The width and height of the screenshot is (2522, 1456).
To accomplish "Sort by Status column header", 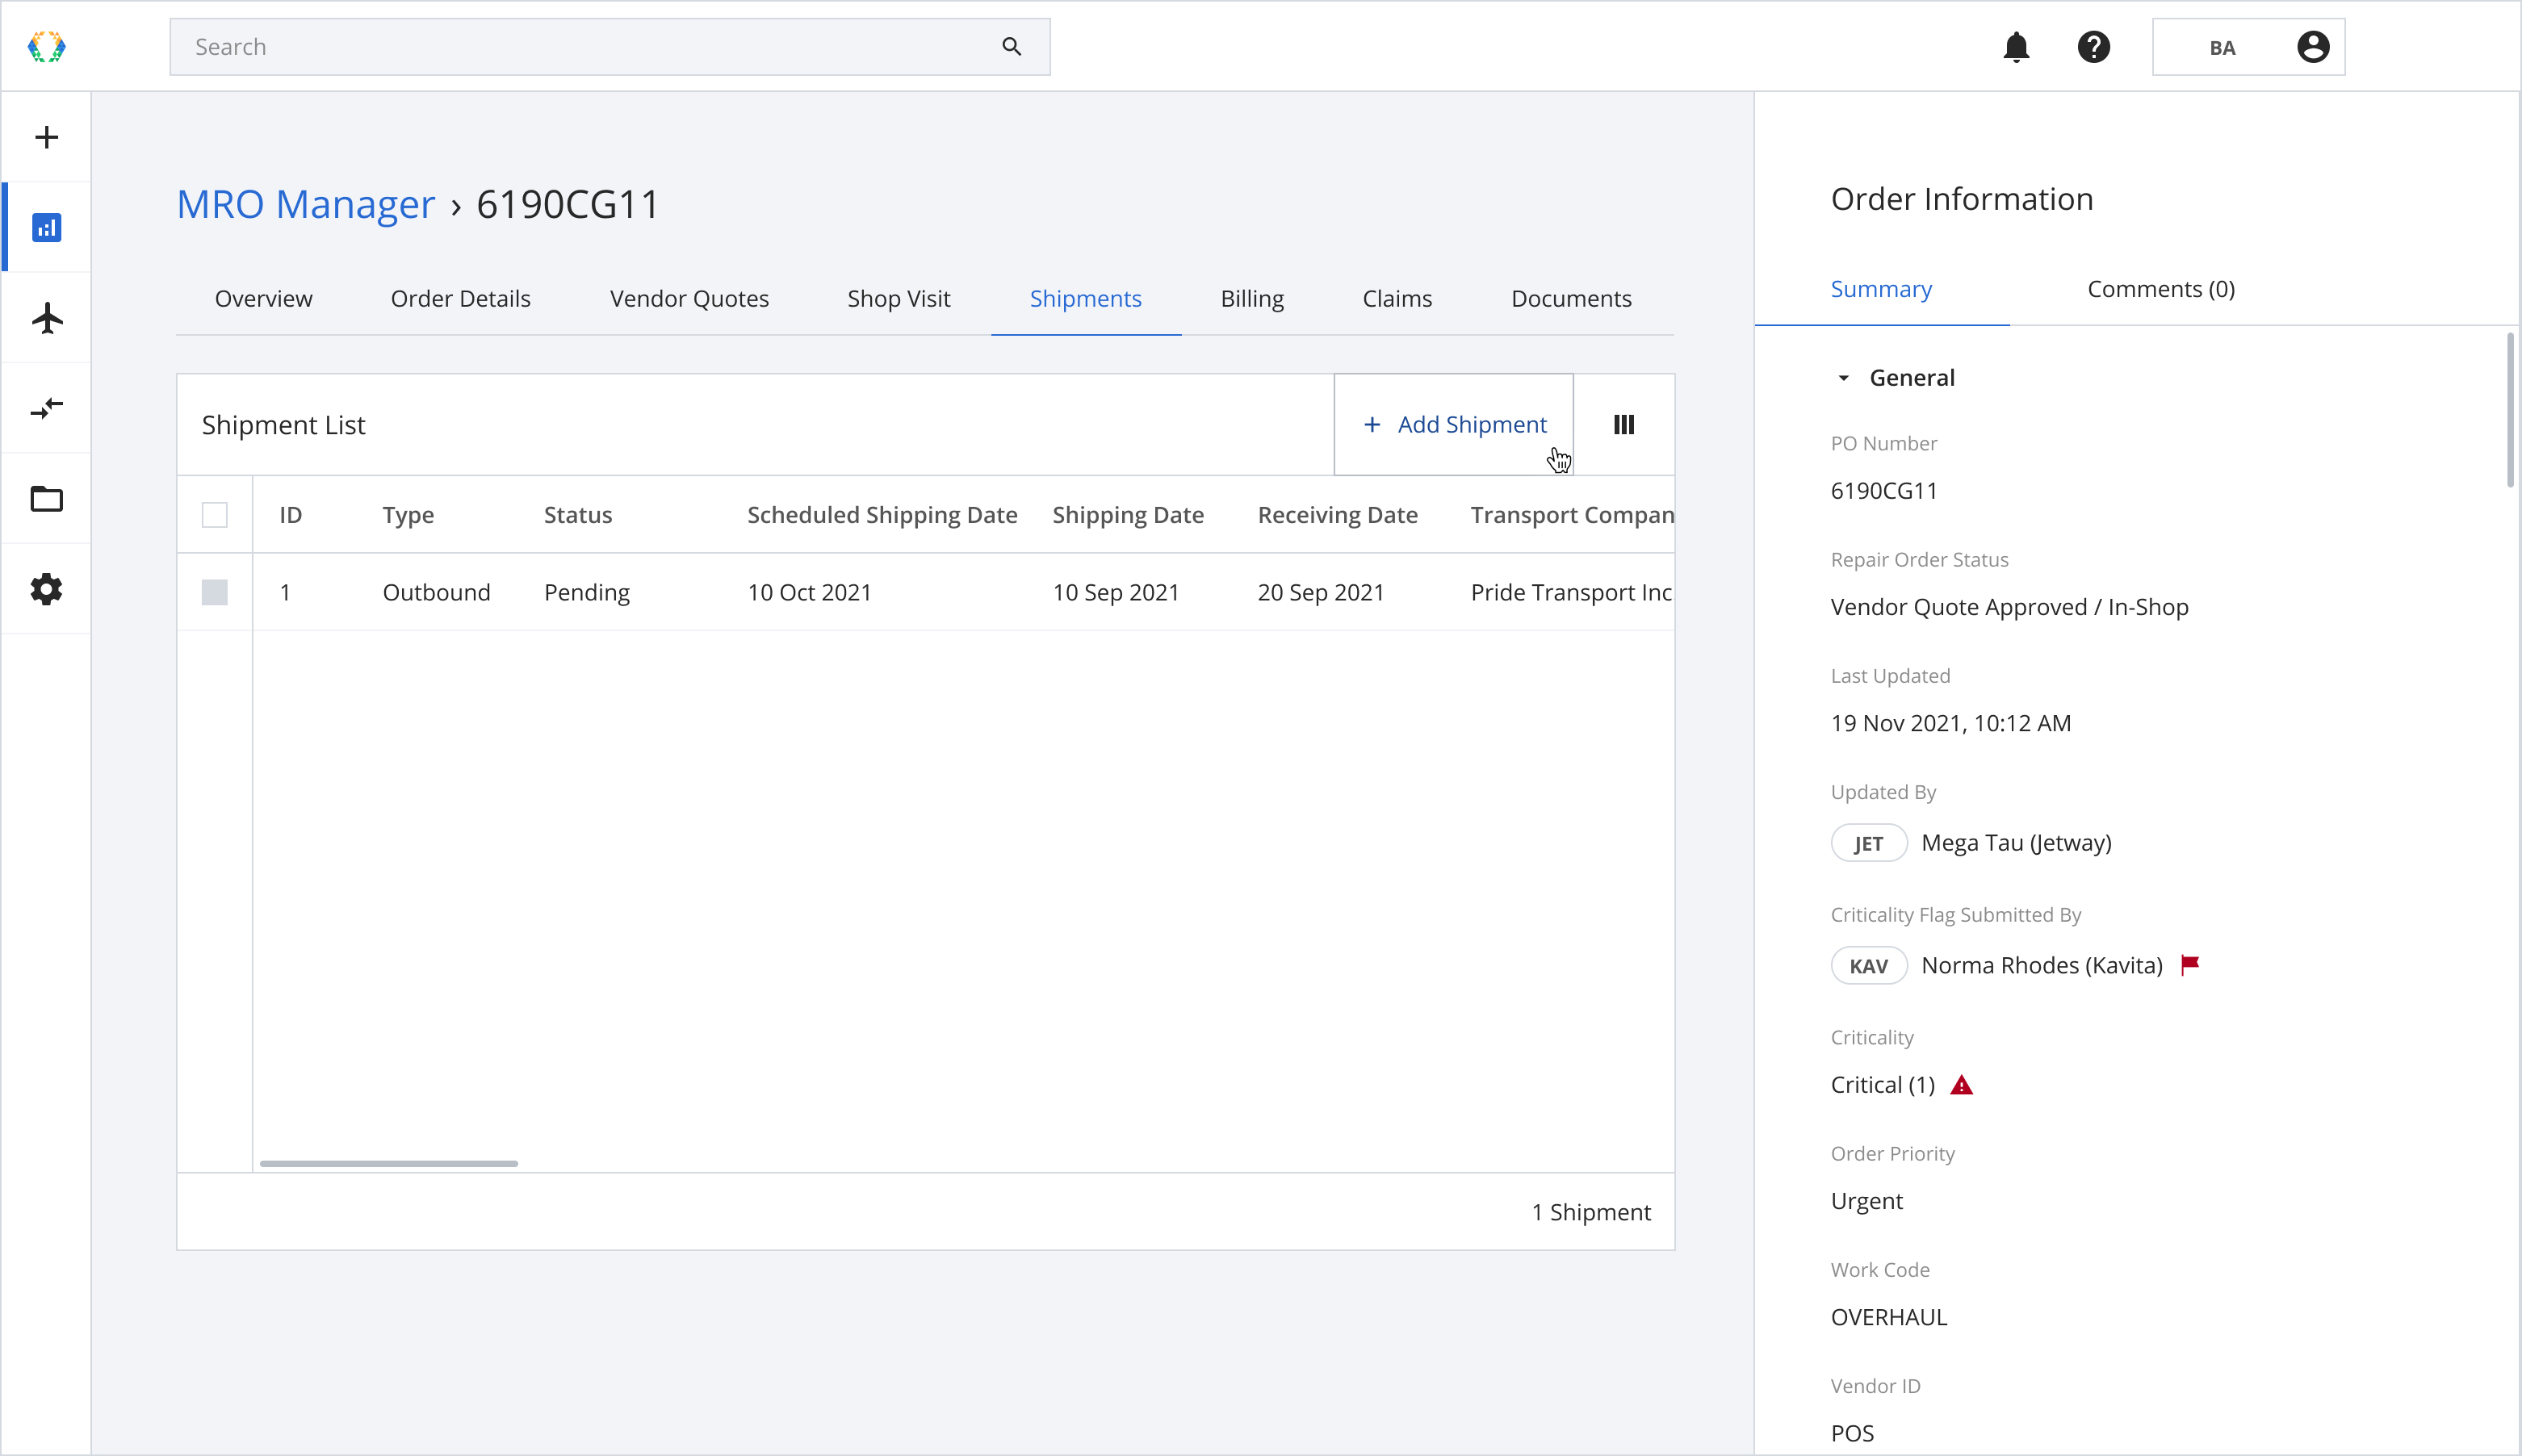I will tap(577, 515).
